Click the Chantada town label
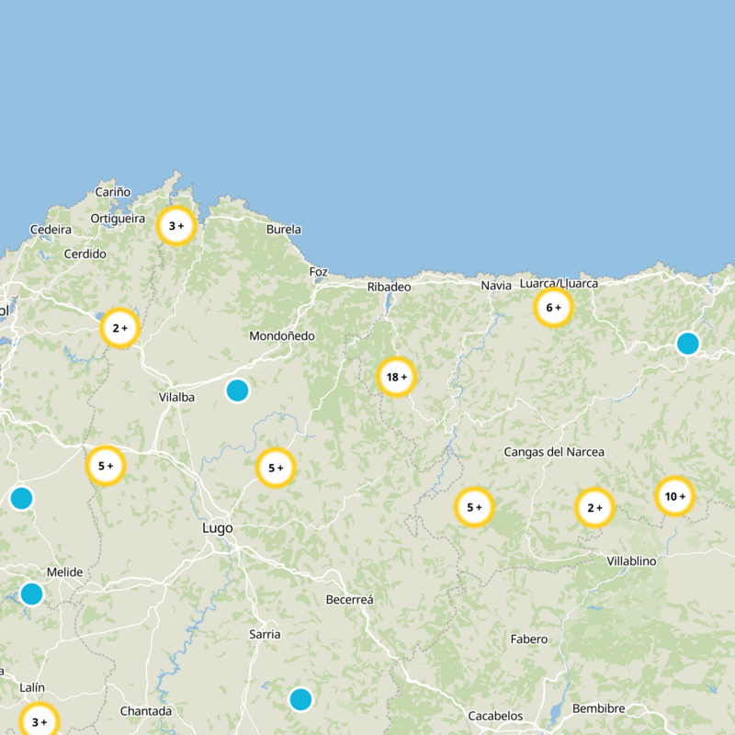The image size is (735, 735). click(146, 711)
